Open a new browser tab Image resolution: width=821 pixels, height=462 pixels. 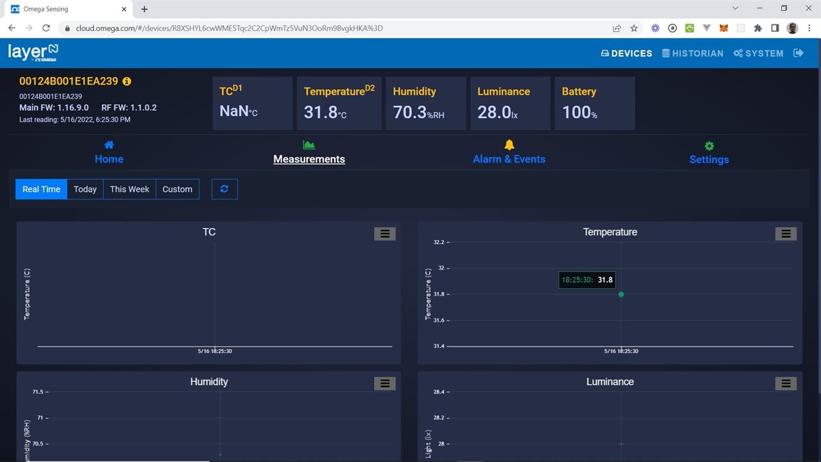(144, 9)
